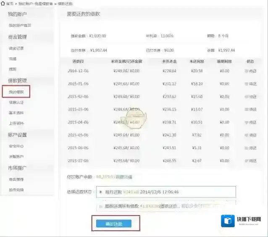
Task: Open 资金记录 in the sidebar
Action: coord(16,48)
